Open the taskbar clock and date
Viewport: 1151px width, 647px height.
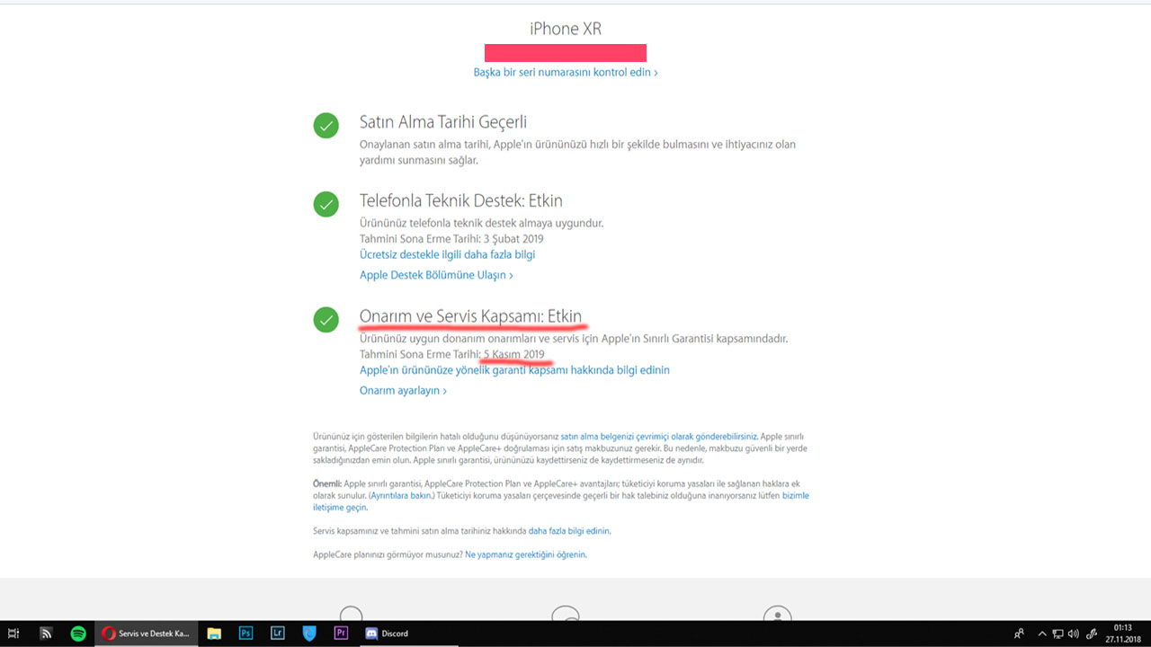tap(1122, 634)
